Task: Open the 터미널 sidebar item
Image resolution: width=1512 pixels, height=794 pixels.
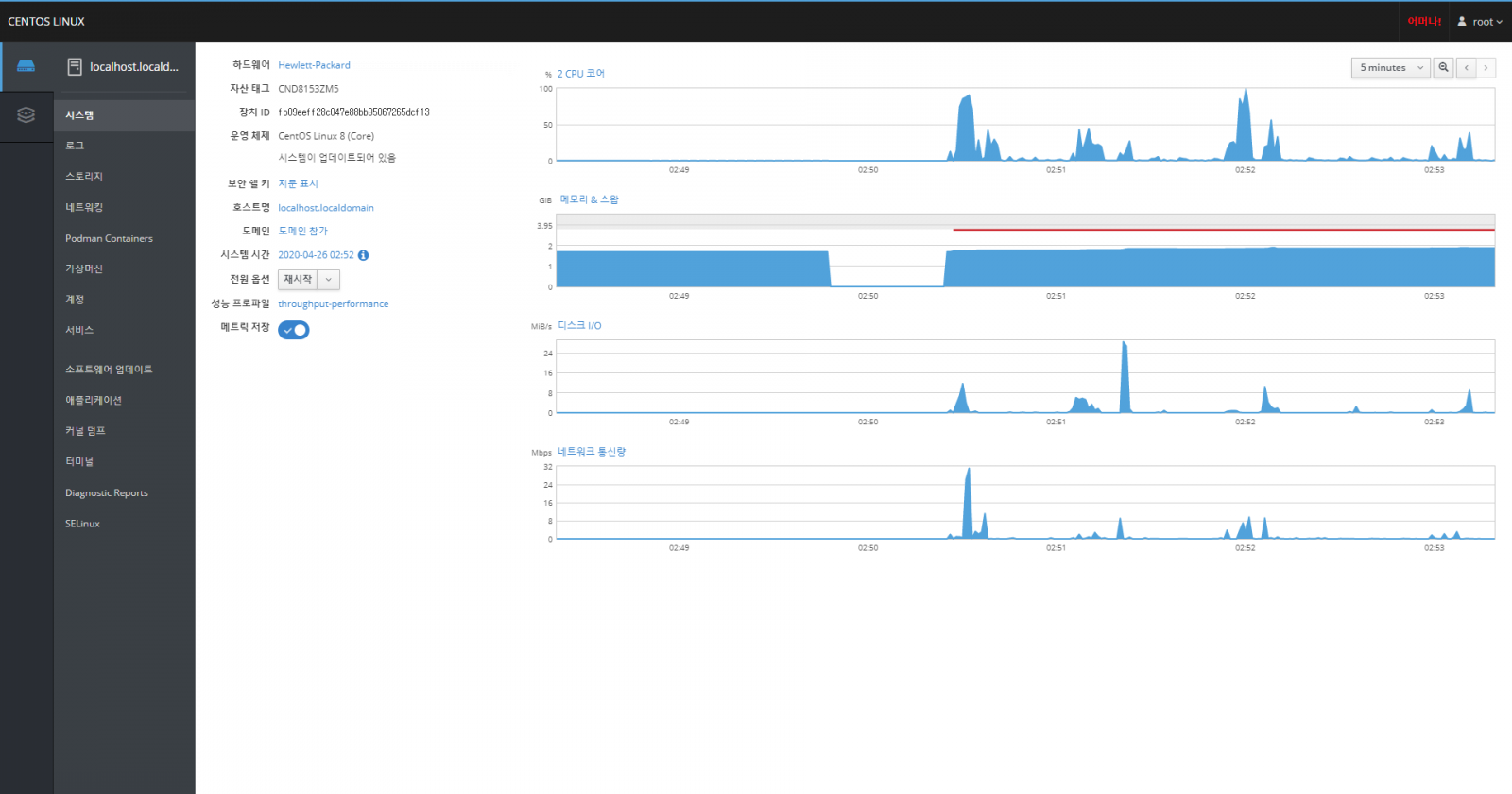Action: tap(79, 462)
